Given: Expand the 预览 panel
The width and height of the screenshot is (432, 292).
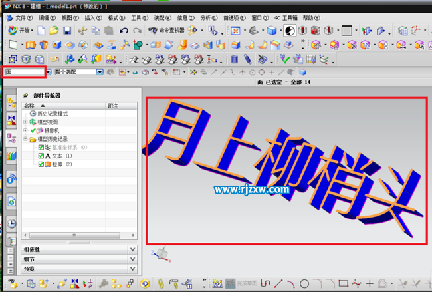Looking at the screenshot, I should pos(78,269).
